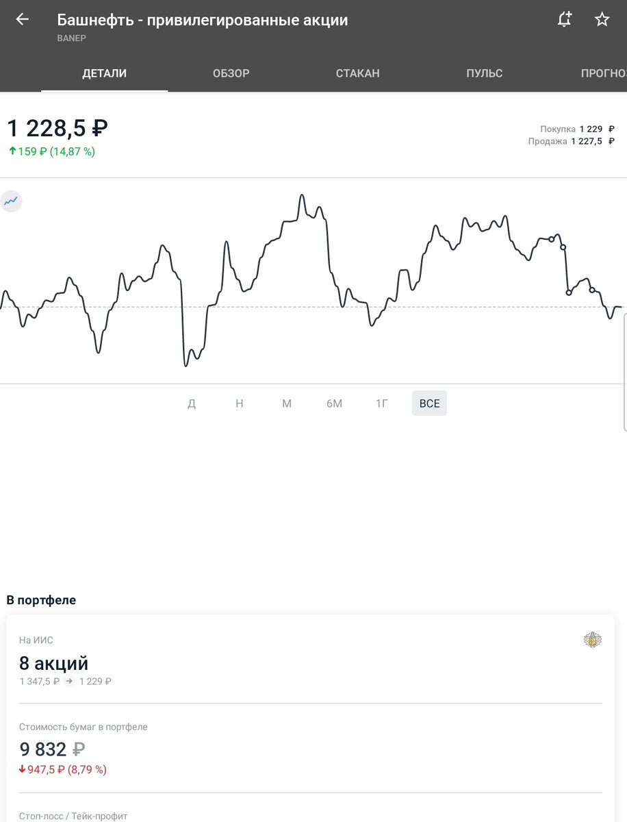Select the М monthly chart period
Image resolution: width=627 pixels, height=822 pixels.
(x=287, y=403)
